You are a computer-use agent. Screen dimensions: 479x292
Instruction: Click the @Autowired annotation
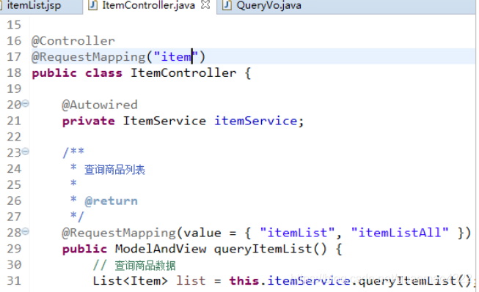[100, 105]
